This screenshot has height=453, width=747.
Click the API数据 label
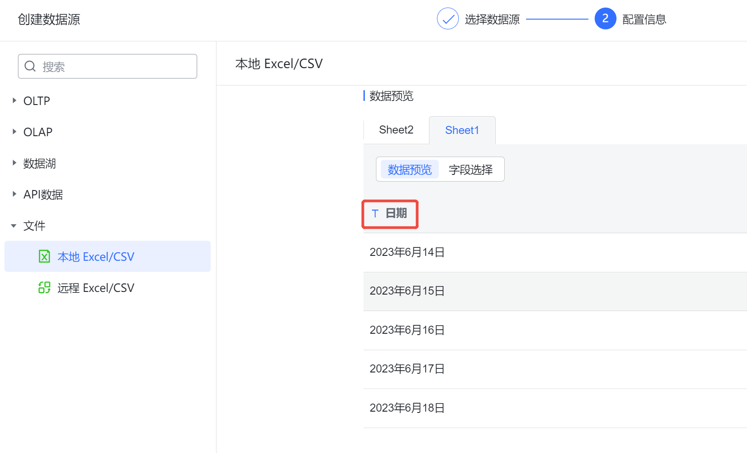pos(43,194)
